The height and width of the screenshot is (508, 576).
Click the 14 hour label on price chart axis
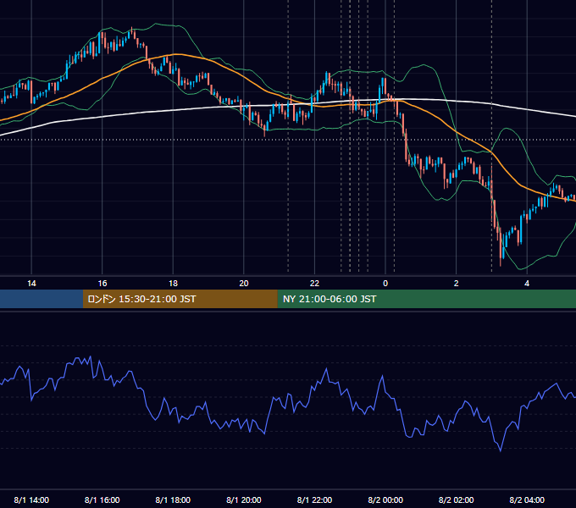pyautogui.click(x=31, y=284)
